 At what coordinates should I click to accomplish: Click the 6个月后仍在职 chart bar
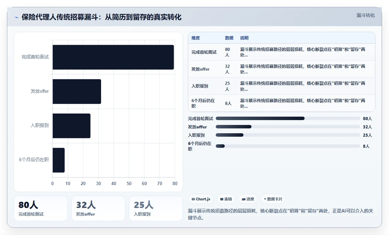click(x=59, y=160)
